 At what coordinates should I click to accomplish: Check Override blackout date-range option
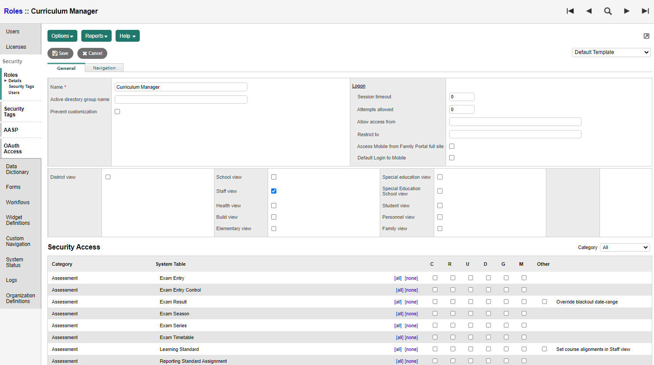[545, 302]
